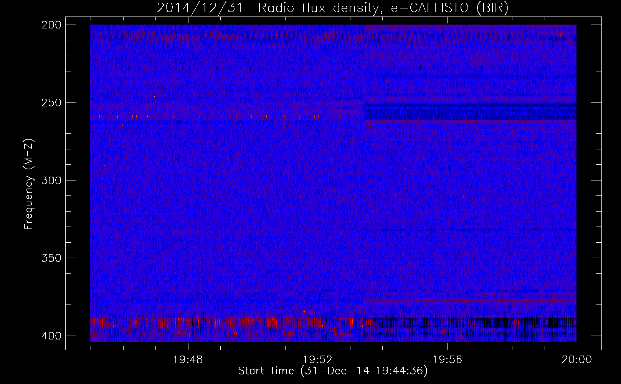
Task: Click the 300 frequency tick label
Action: (x=51, y=180)
